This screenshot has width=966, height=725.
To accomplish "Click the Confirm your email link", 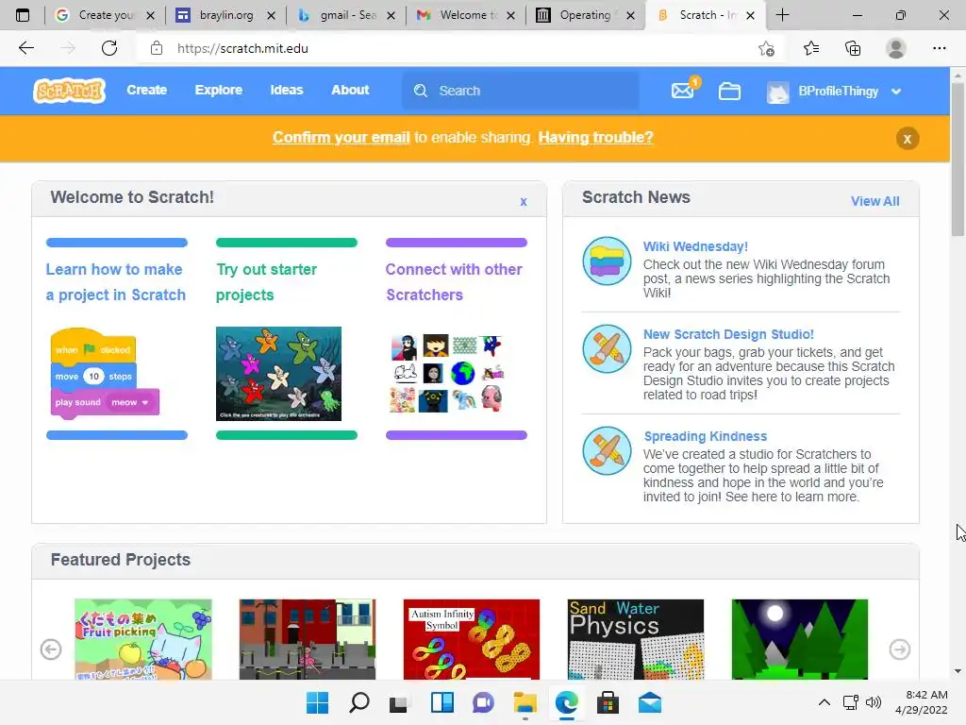I will pos(341,137).
